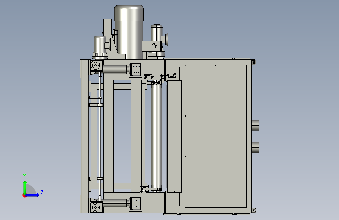Click the Z label on the triad
Image resolution: width=339 pixels, height=220 pixels.
pyautogui.click(x=42, y=193)
